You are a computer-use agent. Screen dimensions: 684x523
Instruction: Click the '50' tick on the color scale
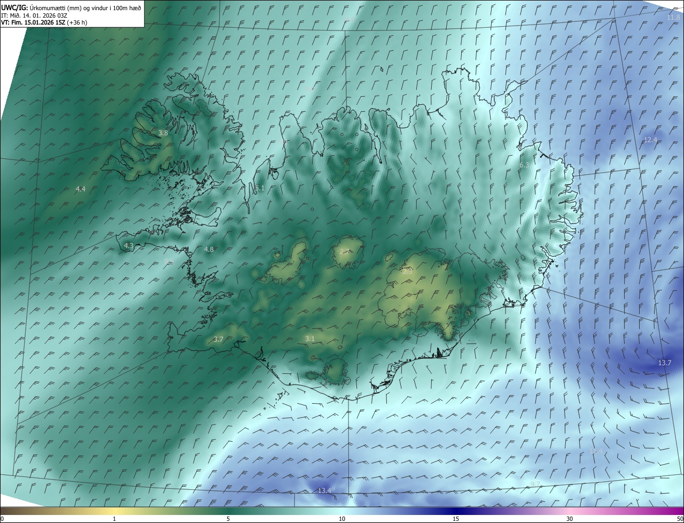(679, 519)
